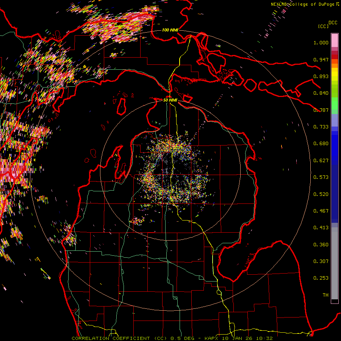Image resolution: width=341 pixels, height=341 pixels.
Task: Select the 0.893 scale value
Action: coord(321,76)
